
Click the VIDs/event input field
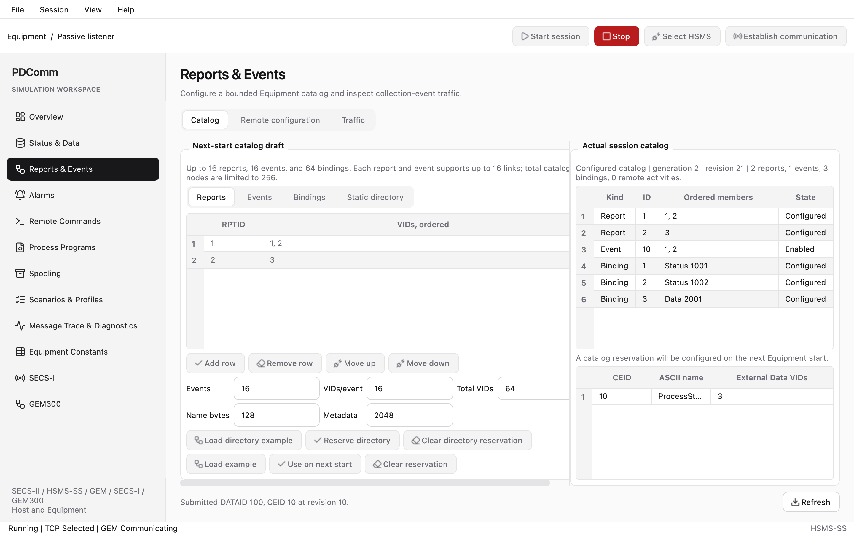coord(410,389)
